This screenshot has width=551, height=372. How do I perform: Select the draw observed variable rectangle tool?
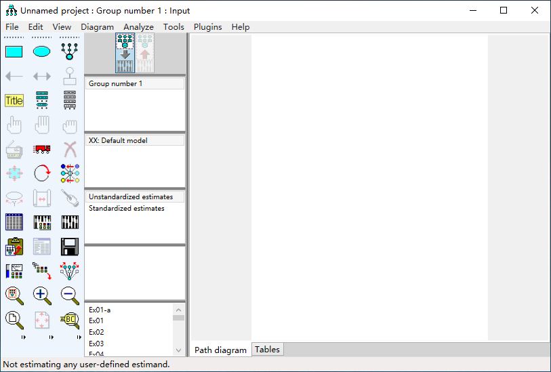click(x=14, y=51)
